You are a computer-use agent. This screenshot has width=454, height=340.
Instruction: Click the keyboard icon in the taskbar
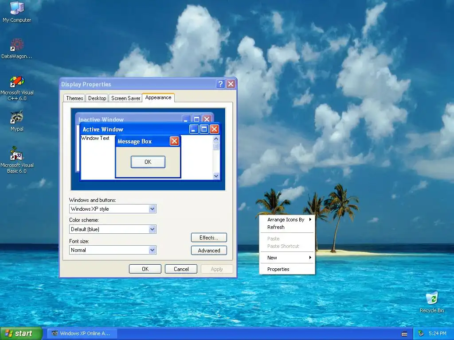(x=404, y=334)
